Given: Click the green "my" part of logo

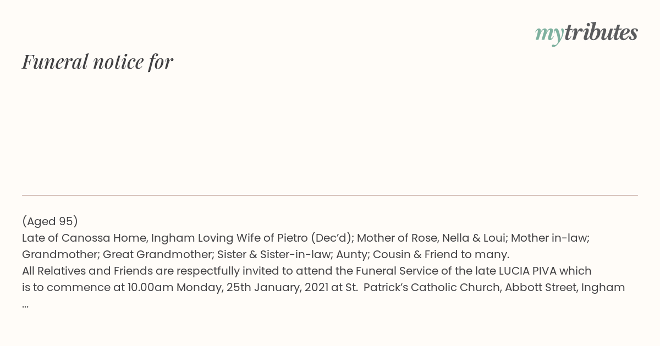Looking at the screenshot, I should 549,36.
